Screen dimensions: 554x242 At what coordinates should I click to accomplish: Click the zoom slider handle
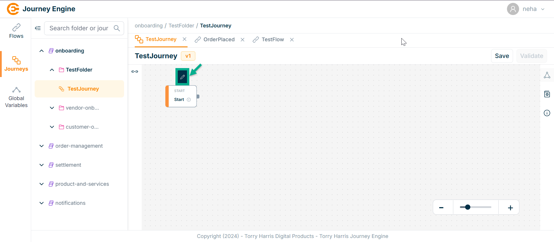(468, 207)
